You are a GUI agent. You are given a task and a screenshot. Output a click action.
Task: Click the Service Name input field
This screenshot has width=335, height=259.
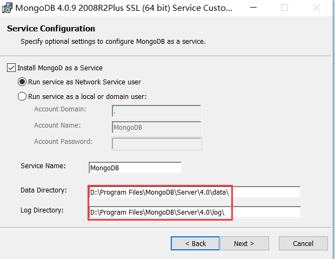click(135, 168)
